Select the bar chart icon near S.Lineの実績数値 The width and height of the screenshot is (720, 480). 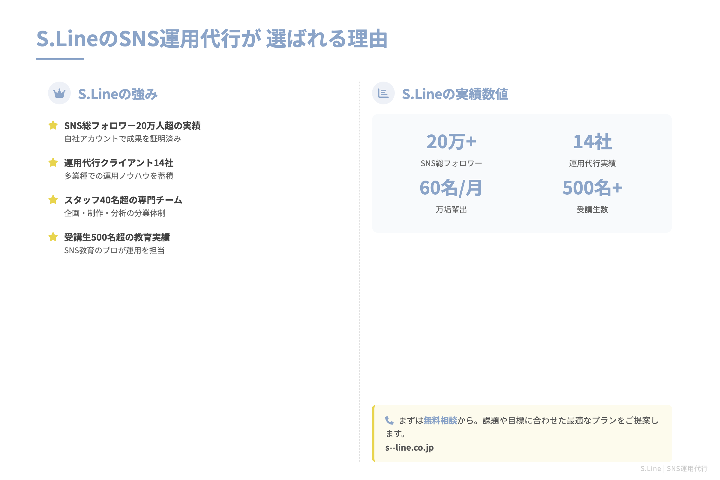[x=384, y=93]
